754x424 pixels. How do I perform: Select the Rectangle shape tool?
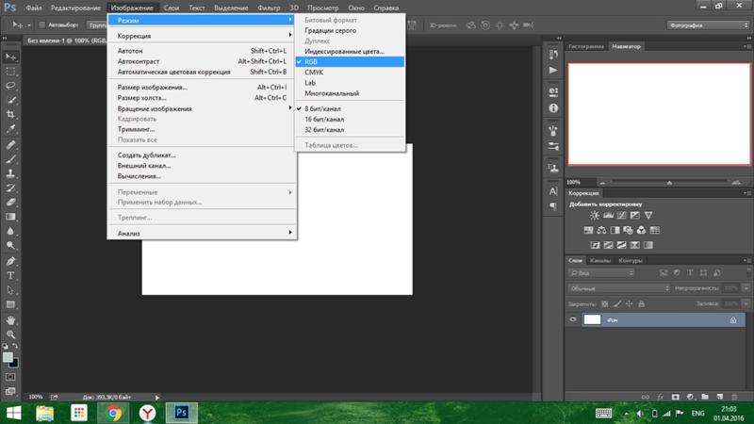pyautogui.click(x=10, y=304)
